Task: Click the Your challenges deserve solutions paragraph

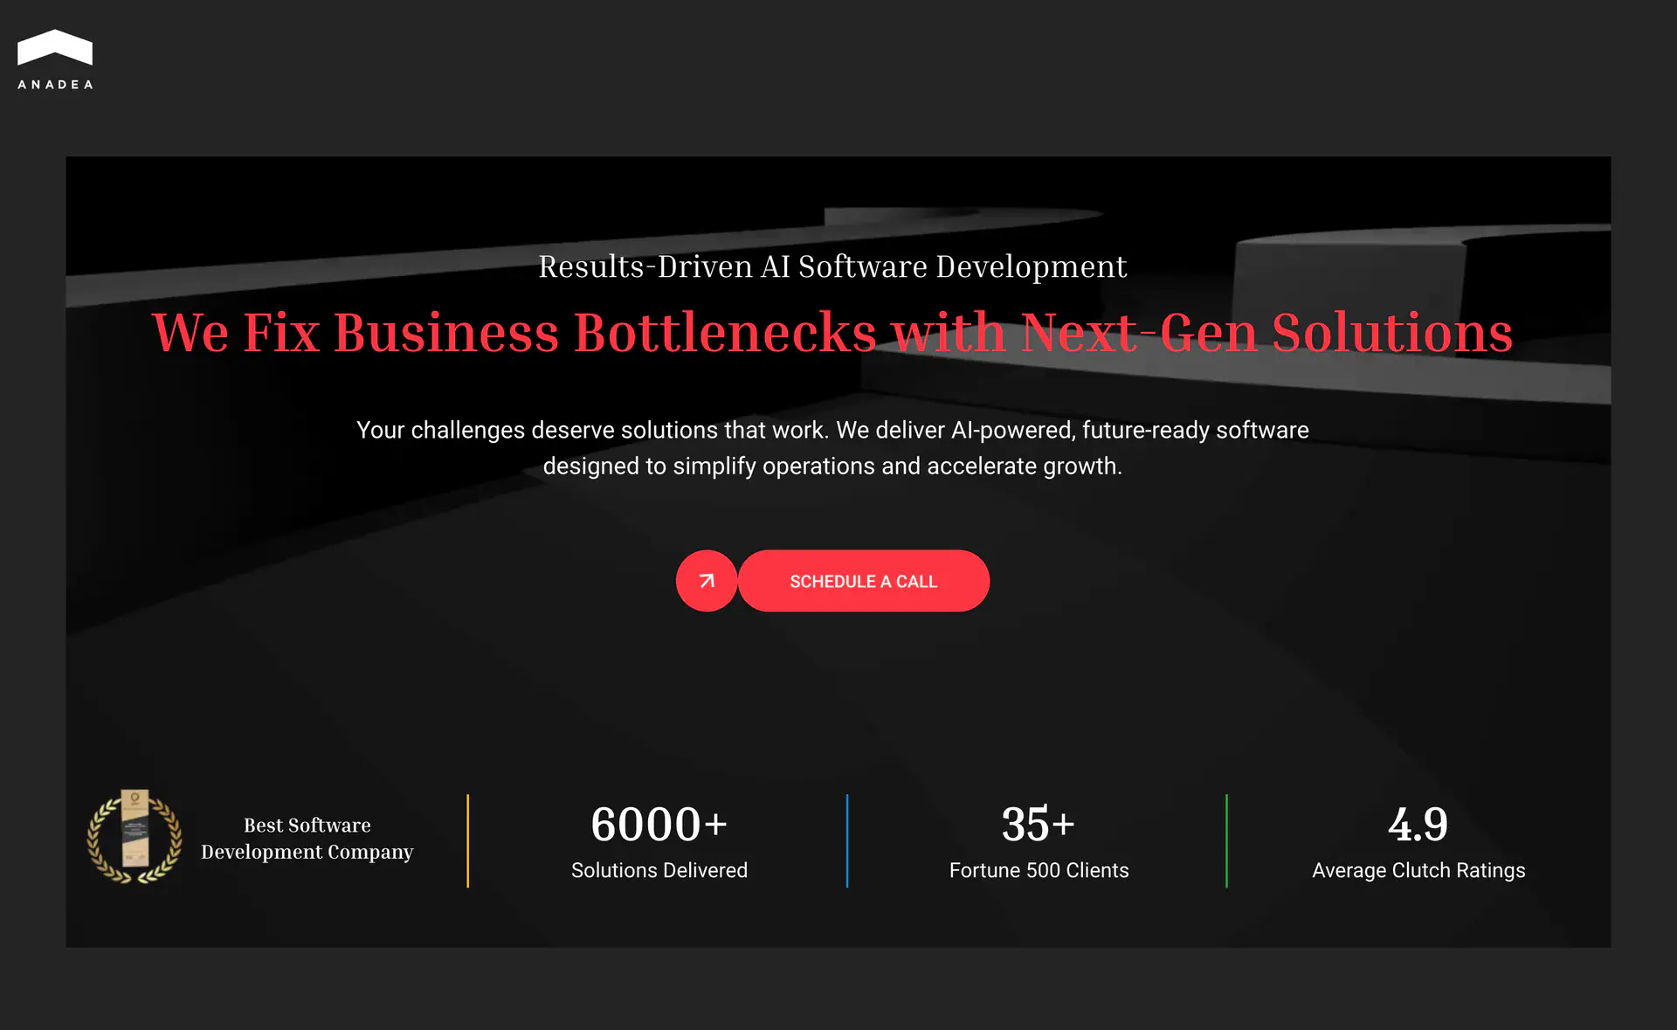Action: pyautogui.click(x=832, y=430)
